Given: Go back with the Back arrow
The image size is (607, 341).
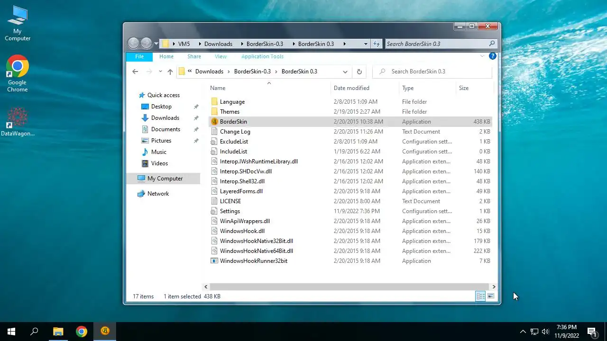Looking at the screenshot, I should [x=135, y=72].
